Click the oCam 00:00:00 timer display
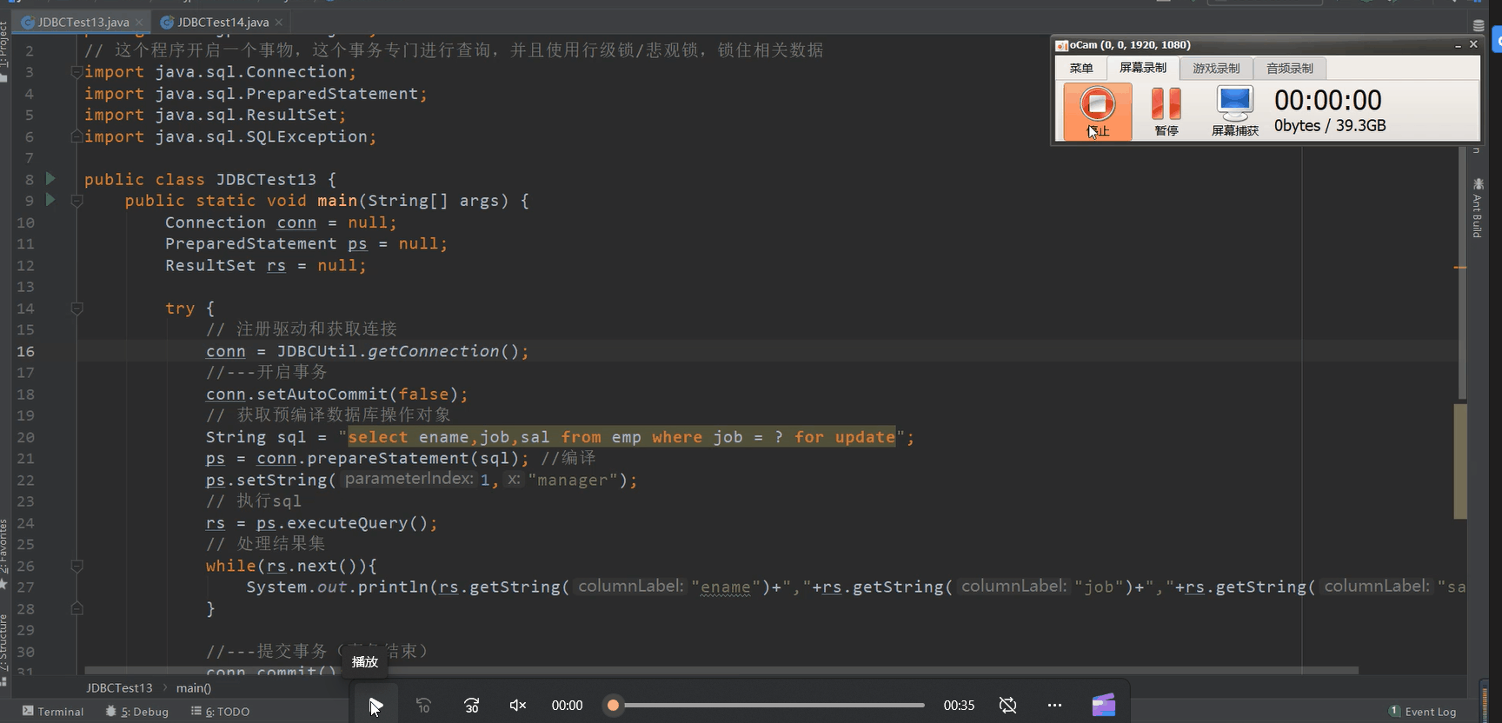 pyautogui.click(x=1328, y=101)
